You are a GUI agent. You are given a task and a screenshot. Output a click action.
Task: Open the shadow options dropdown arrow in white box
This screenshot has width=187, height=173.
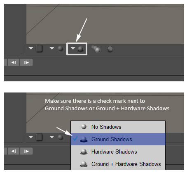pos(73,48)
